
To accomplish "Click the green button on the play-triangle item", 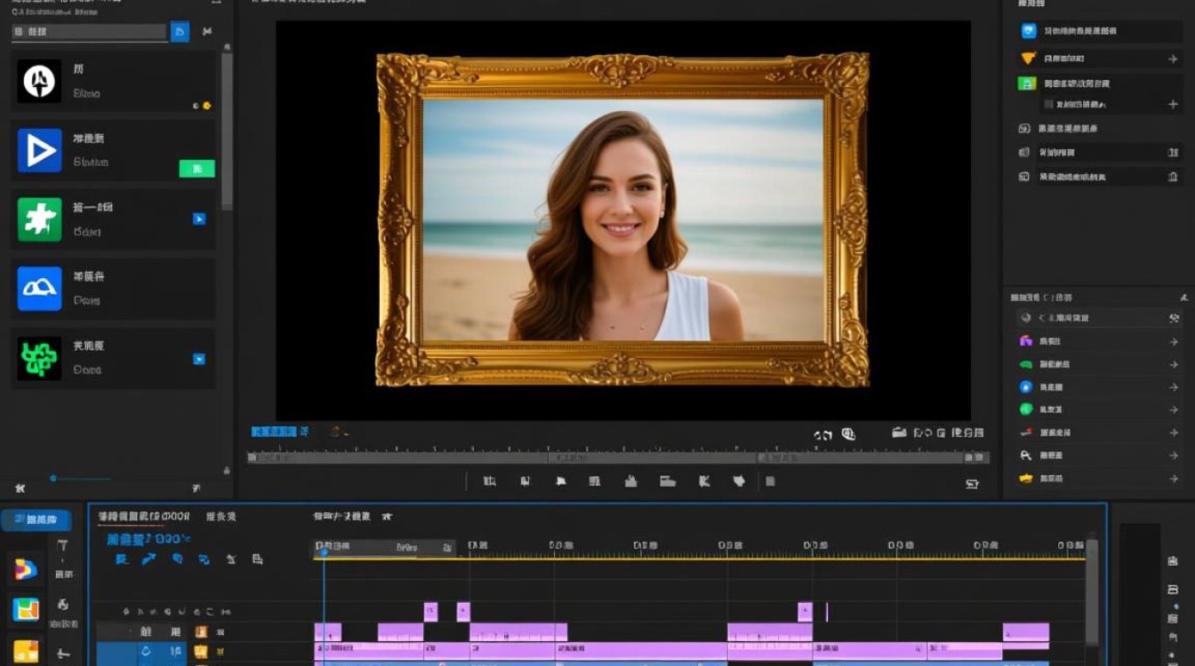I will tap(196, 169).
